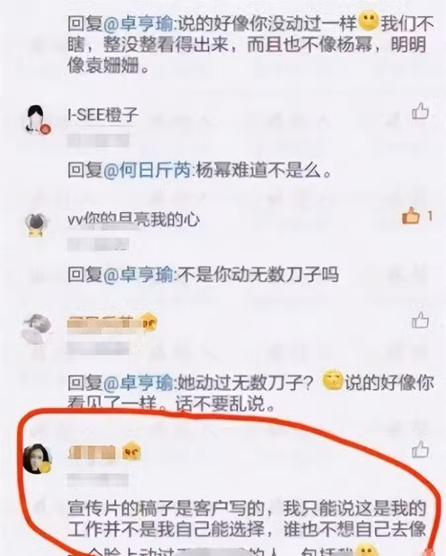Open the woman's avatar in the circled comment
The width and height of the screenshot is (446, 556).
[37, 458]
